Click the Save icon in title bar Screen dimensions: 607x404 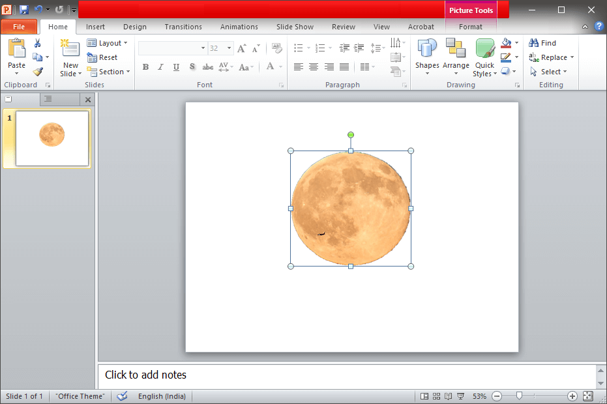(x=24, y=10)
